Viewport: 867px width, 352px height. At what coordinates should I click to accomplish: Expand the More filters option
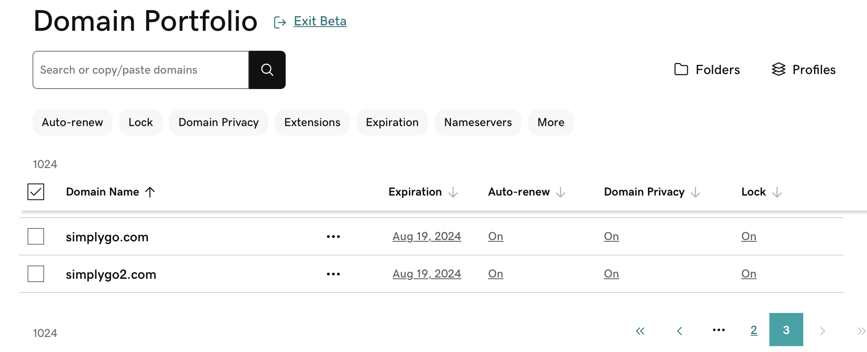pos(551,122)
